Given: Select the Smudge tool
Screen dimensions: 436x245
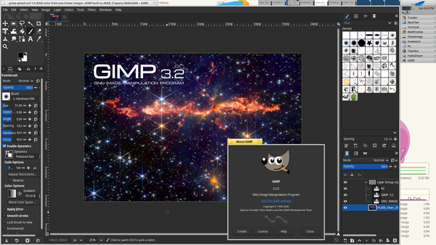Looking at the screenshot, I should (x=14, y=39).
